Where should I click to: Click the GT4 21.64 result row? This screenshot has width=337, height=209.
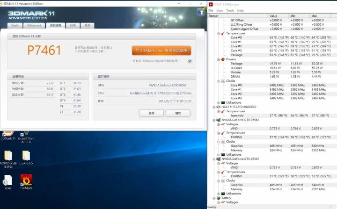pyautogui.click(x=71, y=101)
